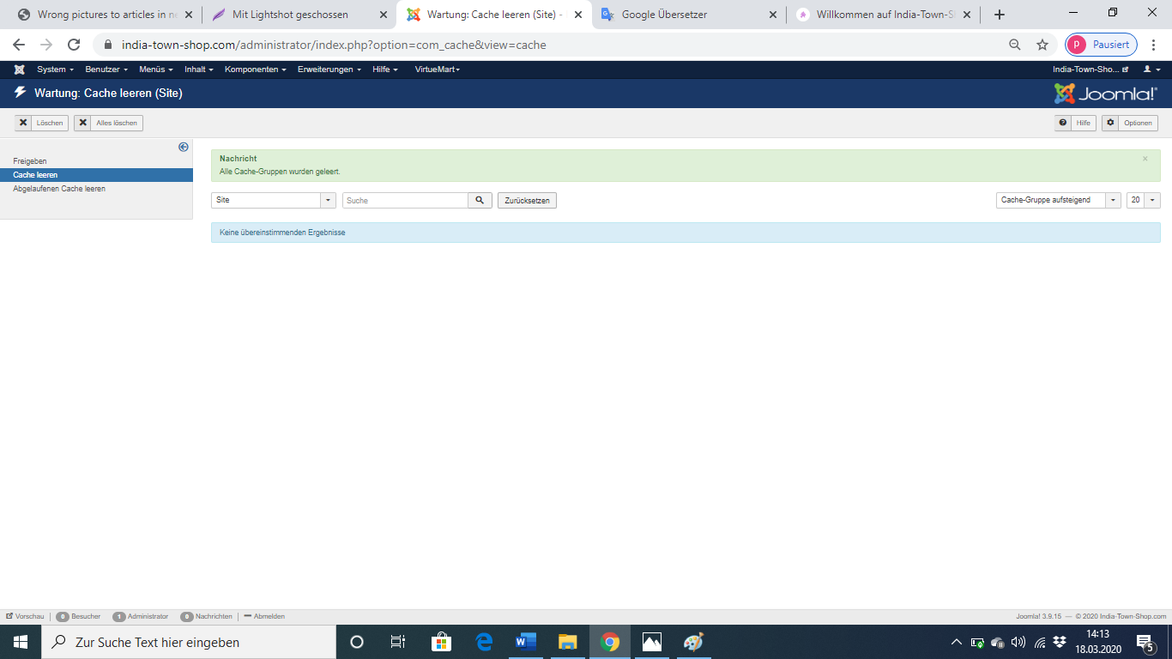Viewport: 1172px width, 659px height.
Task: Open the notification center icon
Action: [1145, 642]
